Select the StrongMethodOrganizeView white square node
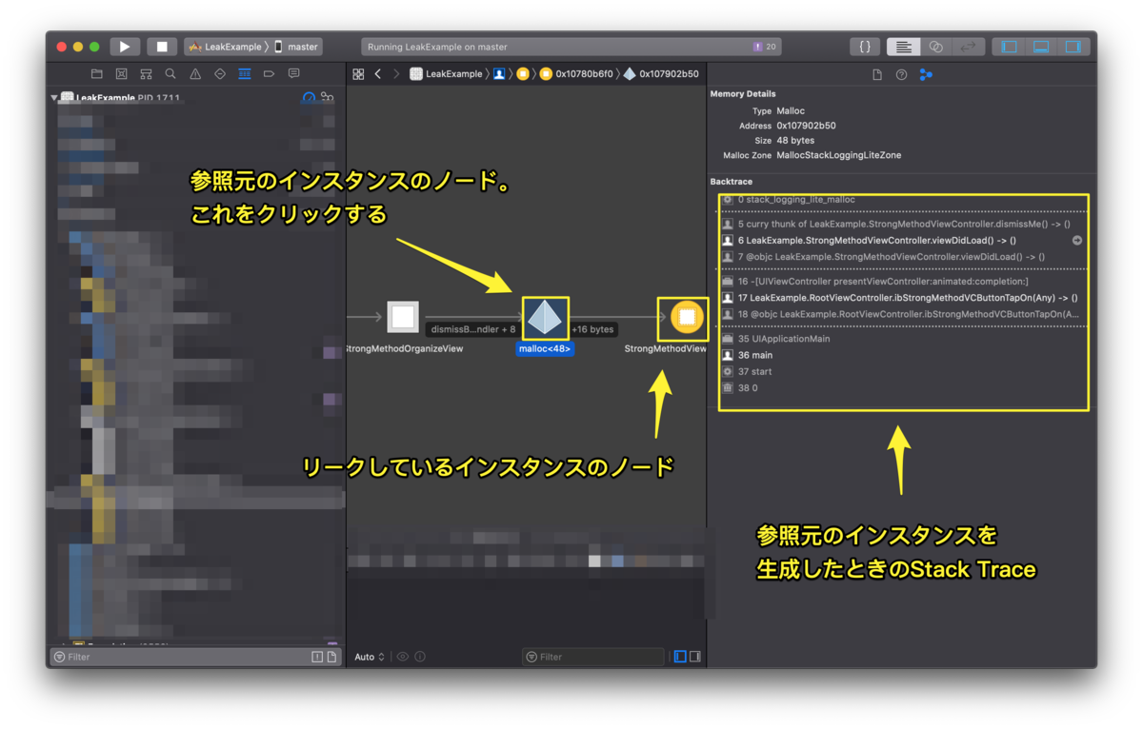The width and height of the screenshot is (1143, 729). click(403, 317)
